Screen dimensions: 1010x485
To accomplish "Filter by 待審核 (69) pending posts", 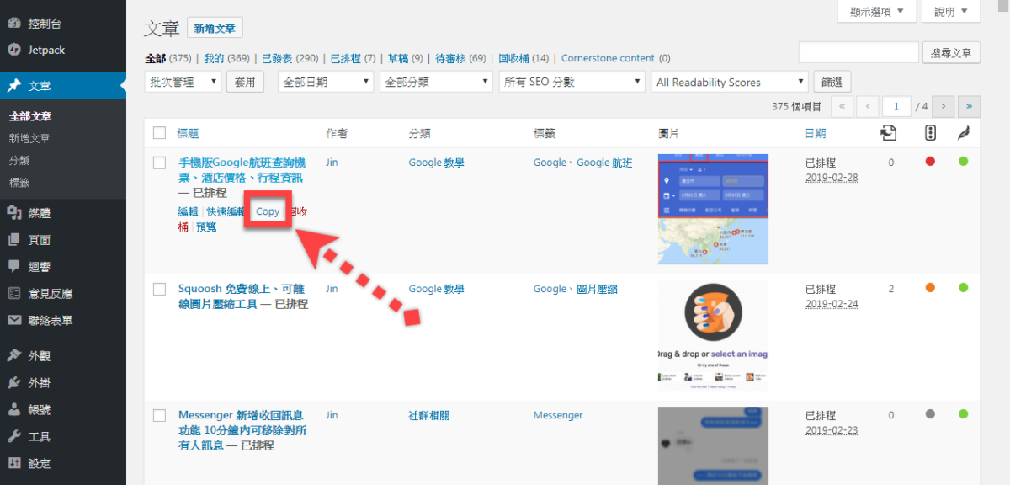I will click(460, 58).
